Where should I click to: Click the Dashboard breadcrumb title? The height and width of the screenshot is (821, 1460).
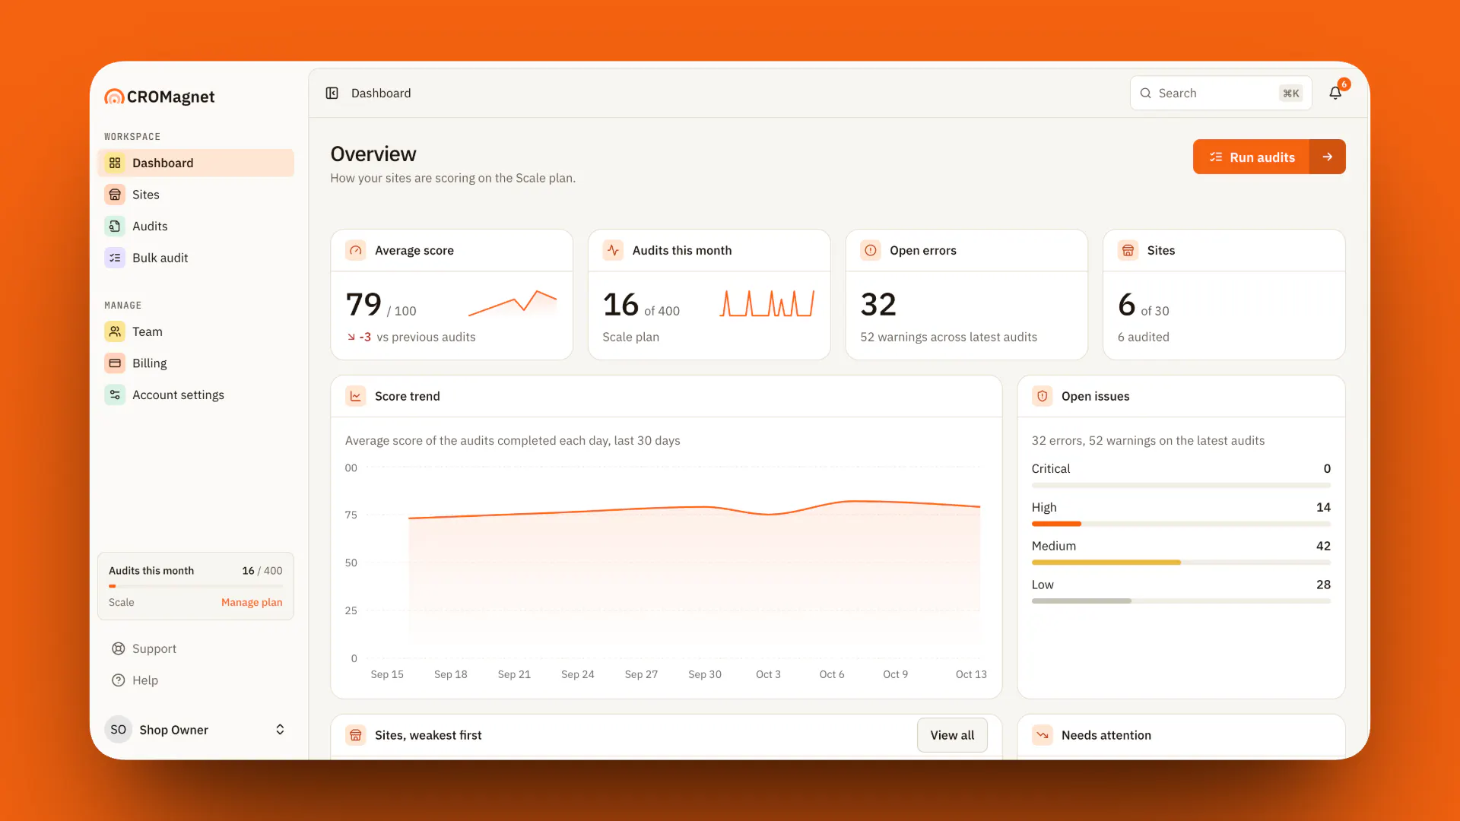pyautogui.click(x=381, y=93)
